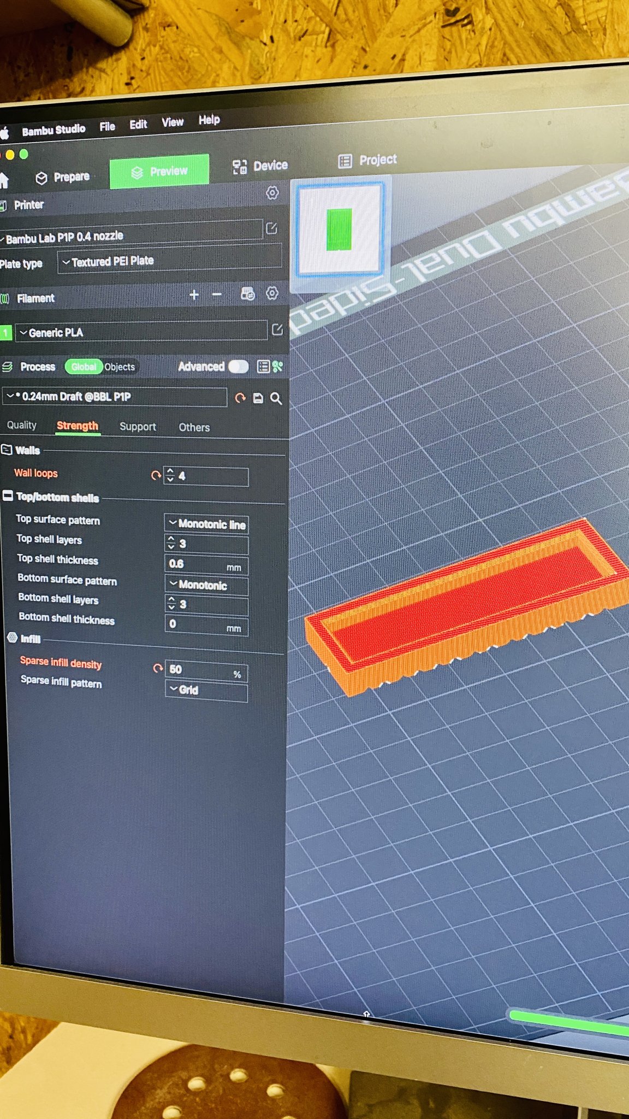Viewport: 629px width, 1119px height.
Task: Open the Others settings tab
Action: tap(194, 427)
